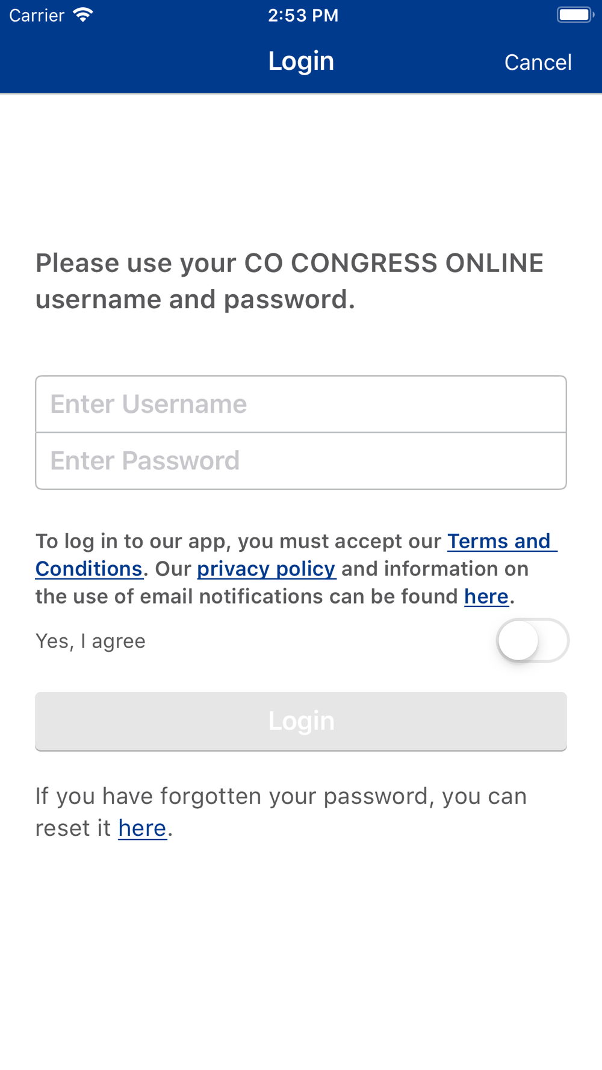
Task: Tap 'the use of email notifications' text
Action: (x=247, y=597)
